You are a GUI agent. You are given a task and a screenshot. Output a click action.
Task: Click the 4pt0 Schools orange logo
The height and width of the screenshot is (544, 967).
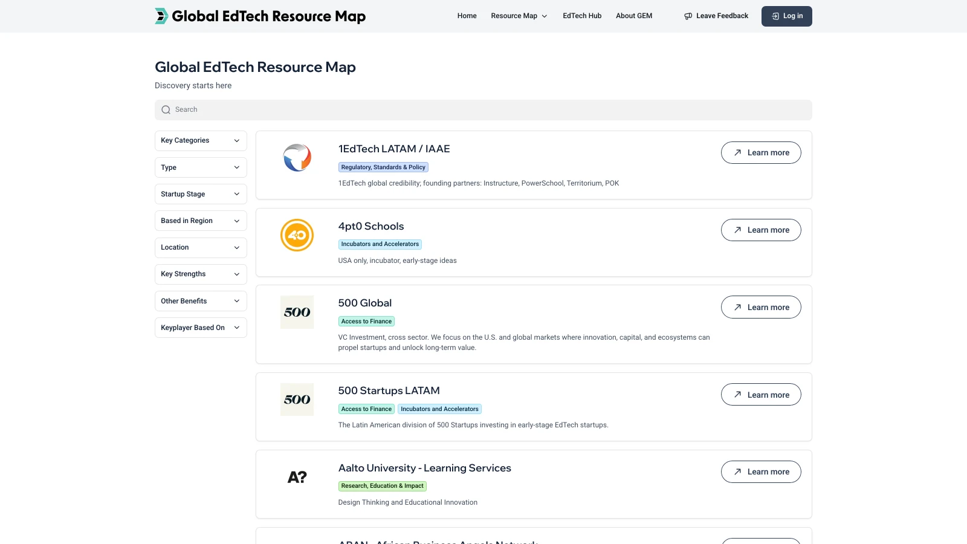pos(297,235)
